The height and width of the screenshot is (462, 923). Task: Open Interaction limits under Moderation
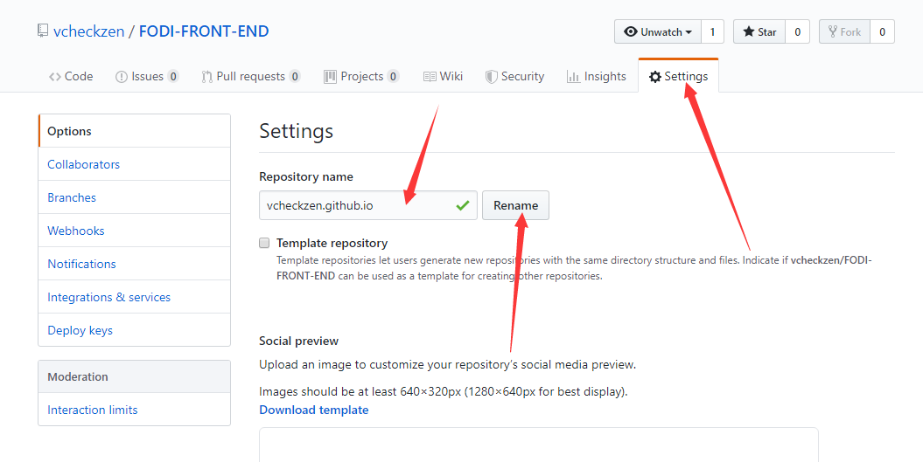[93, 410]
